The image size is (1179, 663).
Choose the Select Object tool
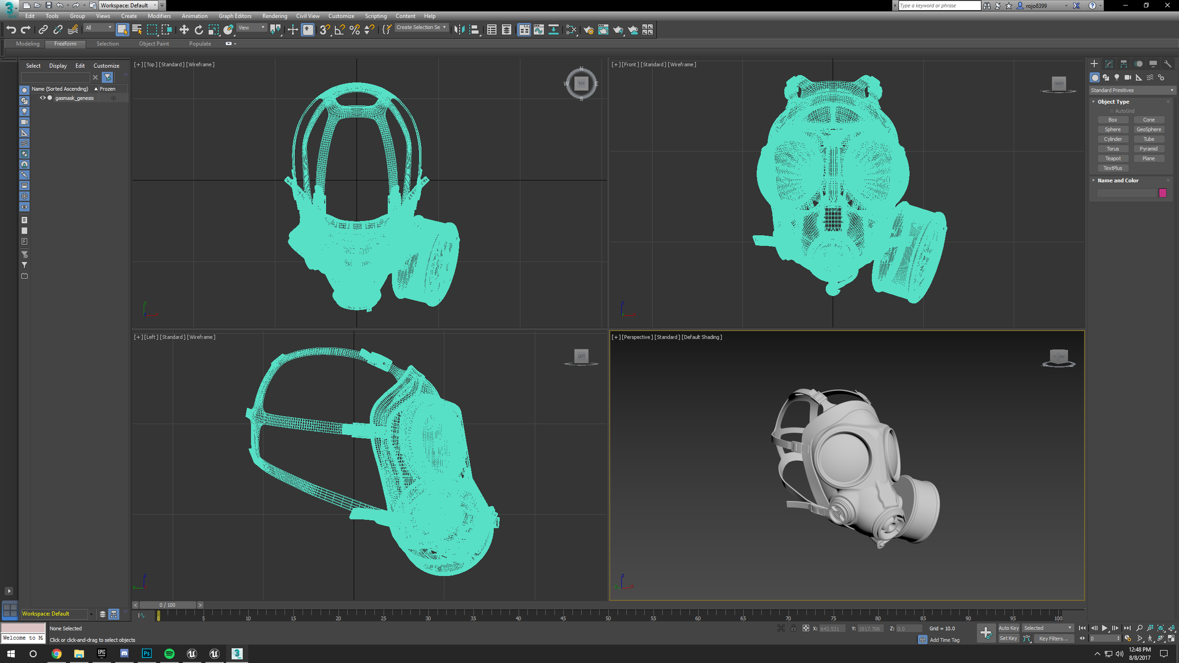pos(122,30)
